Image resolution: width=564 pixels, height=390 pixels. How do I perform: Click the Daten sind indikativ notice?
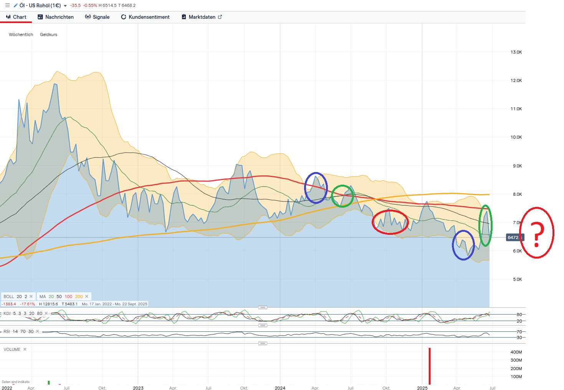coord(16,382)
